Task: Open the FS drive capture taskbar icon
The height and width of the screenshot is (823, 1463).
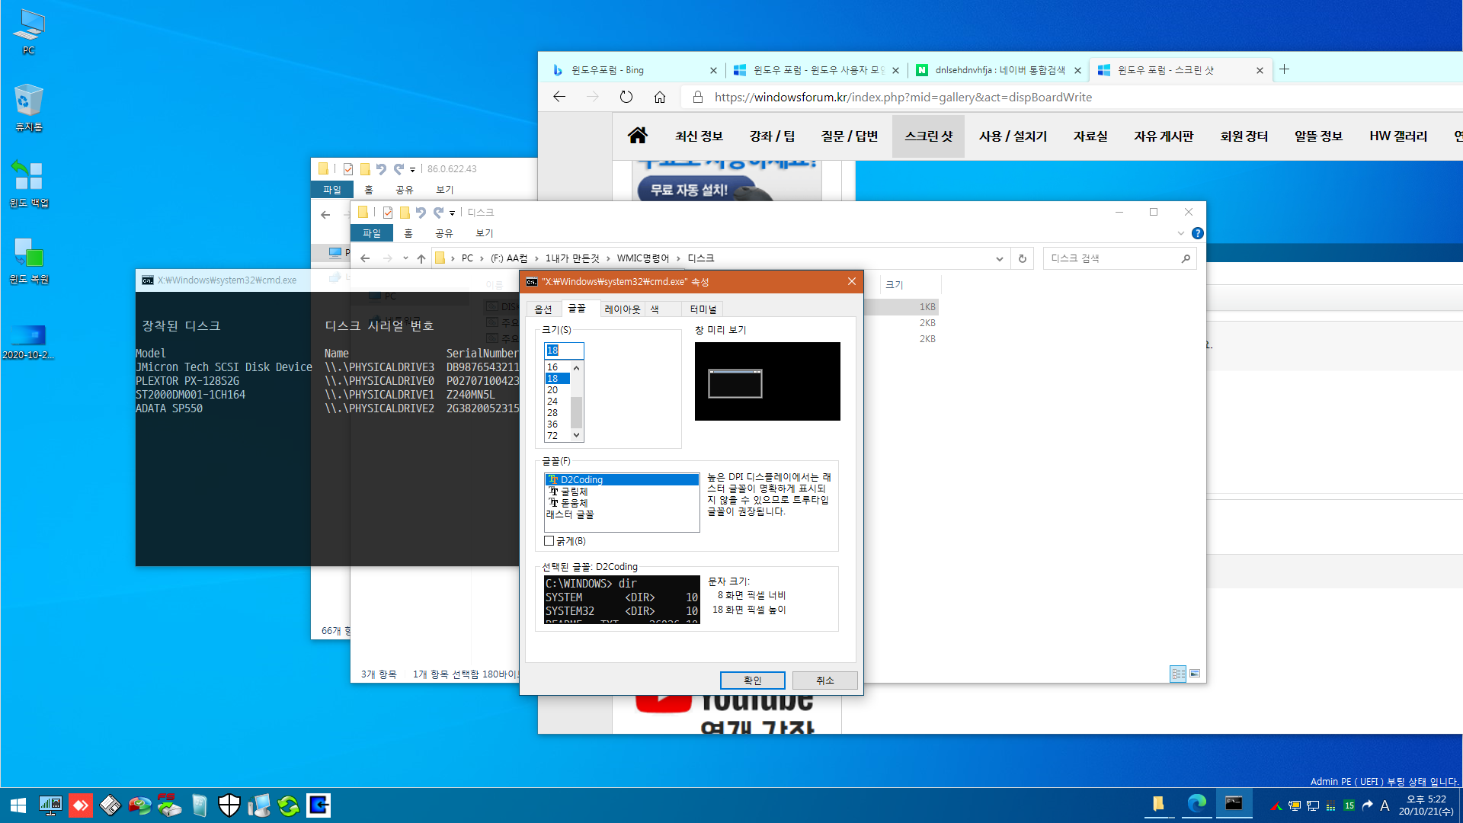Action: click(x=169, y=805)
